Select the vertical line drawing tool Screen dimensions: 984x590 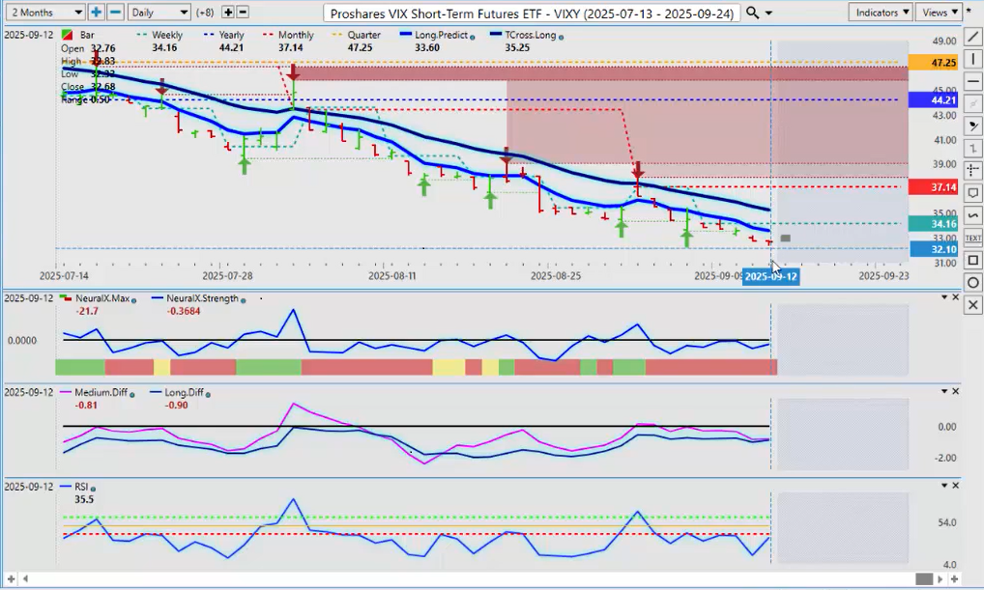(x=972, y=60)
